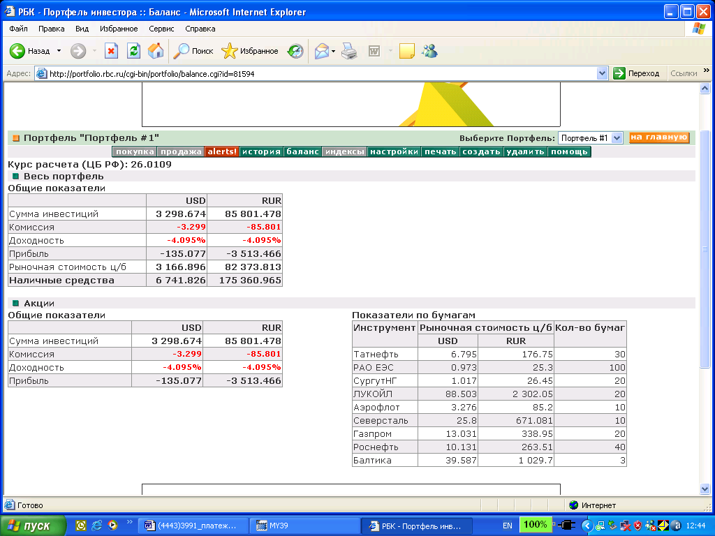Open the Файл menu
The width and height of the screenshot is (715, 536).
click(18, 29)
